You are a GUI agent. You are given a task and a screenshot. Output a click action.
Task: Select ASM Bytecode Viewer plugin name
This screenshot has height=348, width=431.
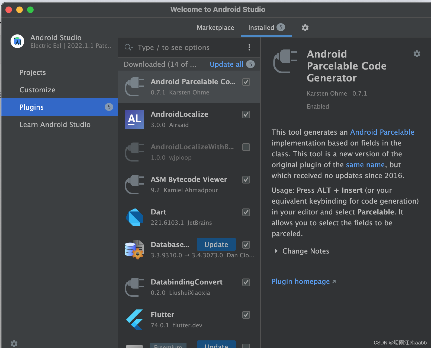(x=189, y=179)
